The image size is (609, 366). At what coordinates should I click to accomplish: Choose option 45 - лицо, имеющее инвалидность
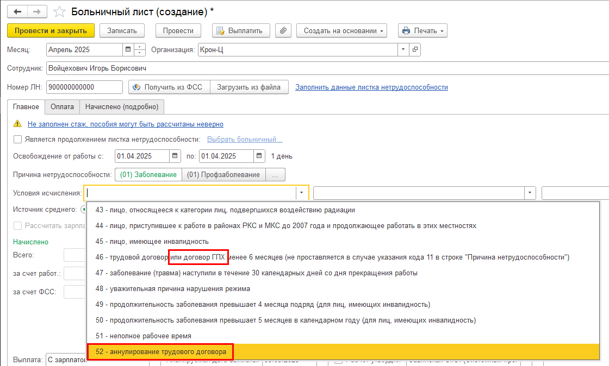point(343,242)
